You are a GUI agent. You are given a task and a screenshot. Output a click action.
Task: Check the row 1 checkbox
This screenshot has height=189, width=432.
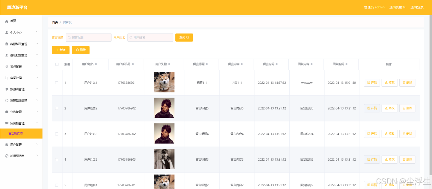pos(57,83)
